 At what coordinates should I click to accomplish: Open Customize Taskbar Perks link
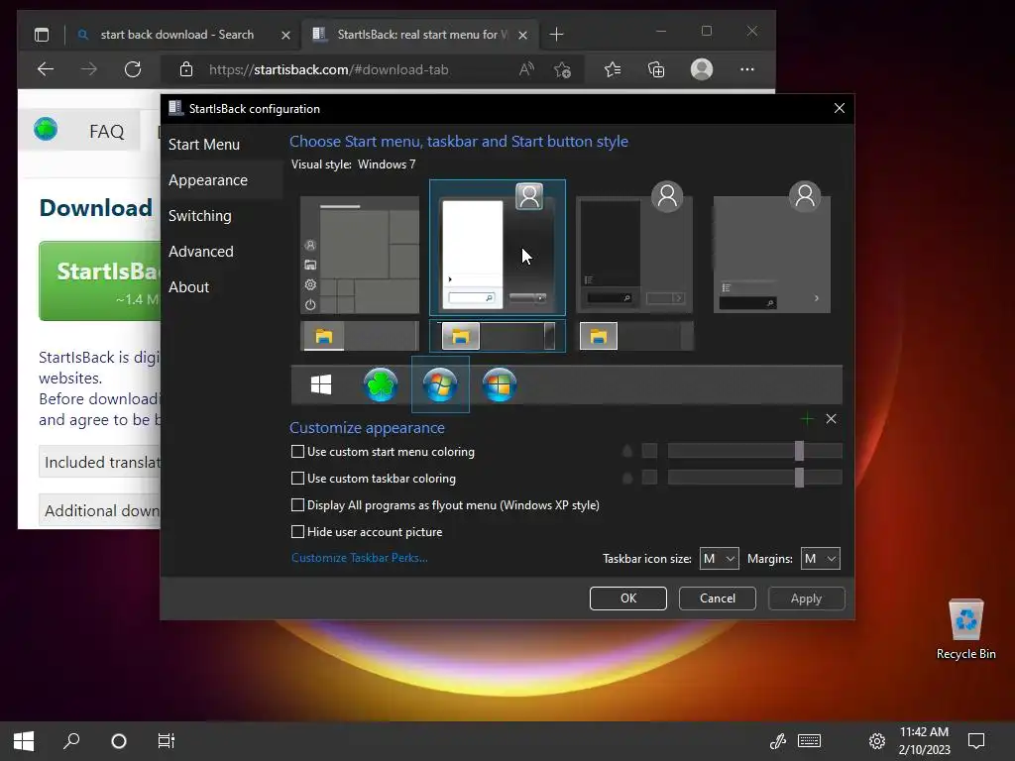[359, 558]
